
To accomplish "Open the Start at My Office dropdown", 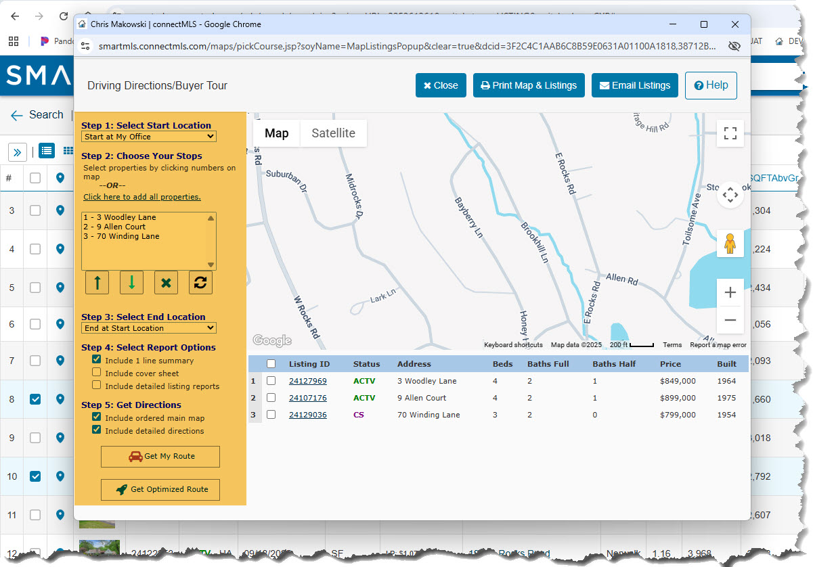I will click(x=149, y=137).
